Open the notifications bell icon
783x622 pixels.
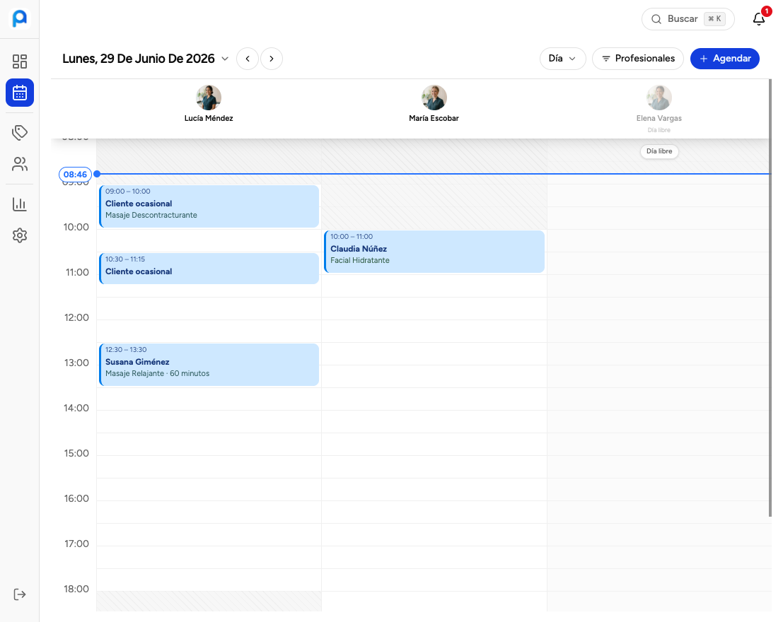click(x=758, y=19)
